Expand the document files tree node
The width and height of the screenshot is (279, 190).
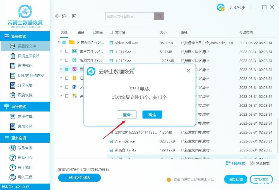61,87
